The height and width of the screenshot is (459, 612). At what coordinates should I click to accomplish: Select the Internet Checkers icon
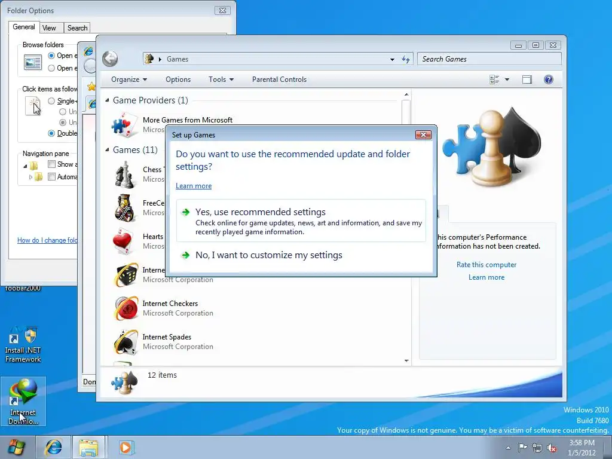[126, 308]
